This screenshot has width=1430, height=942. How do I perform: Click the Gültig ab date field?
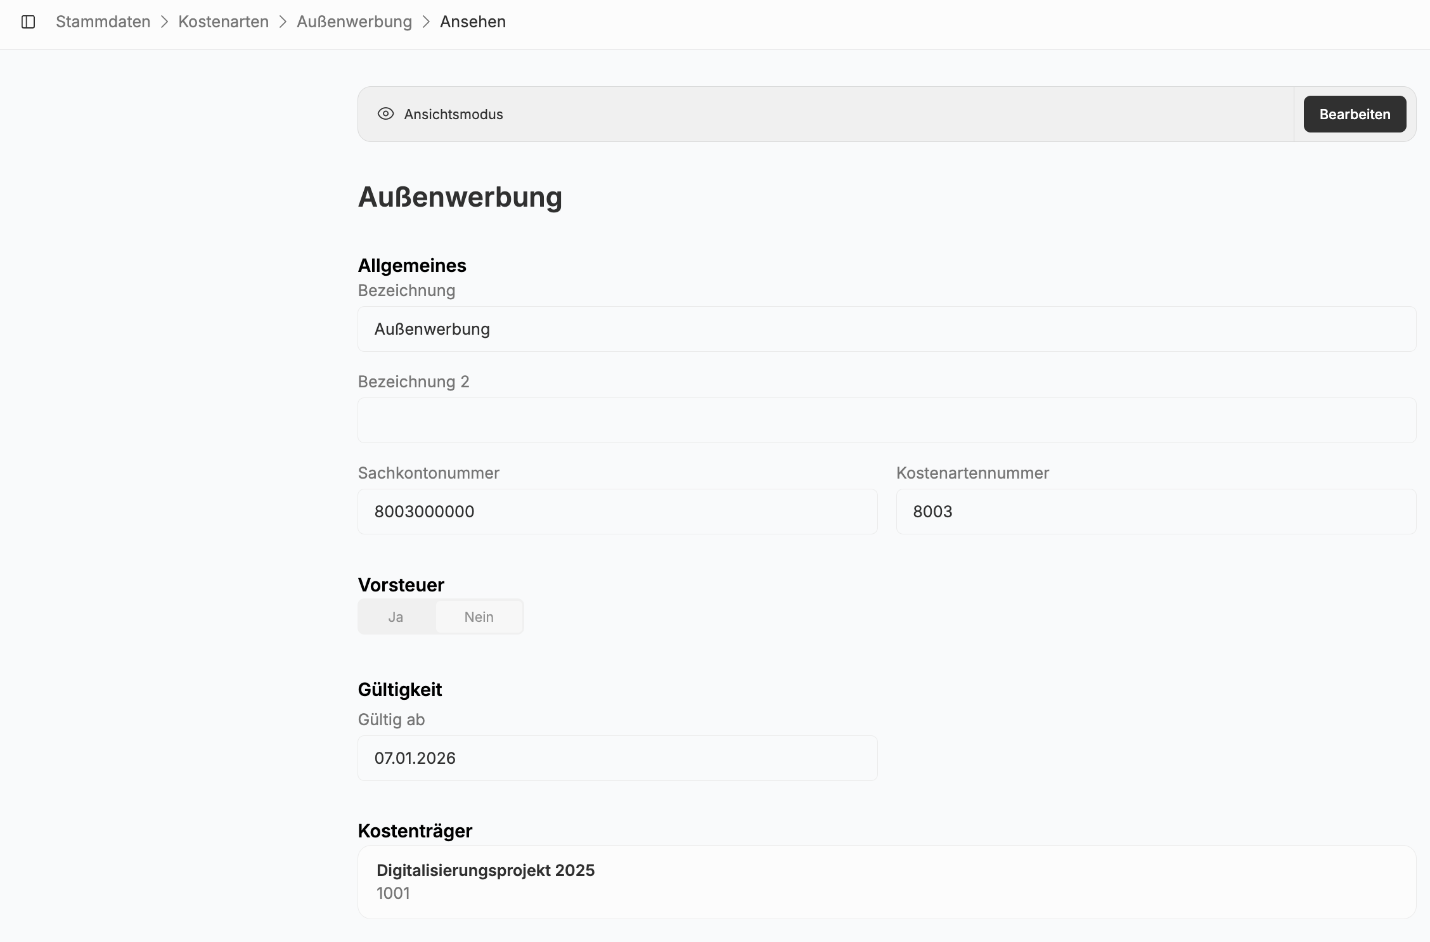point(617,758)
